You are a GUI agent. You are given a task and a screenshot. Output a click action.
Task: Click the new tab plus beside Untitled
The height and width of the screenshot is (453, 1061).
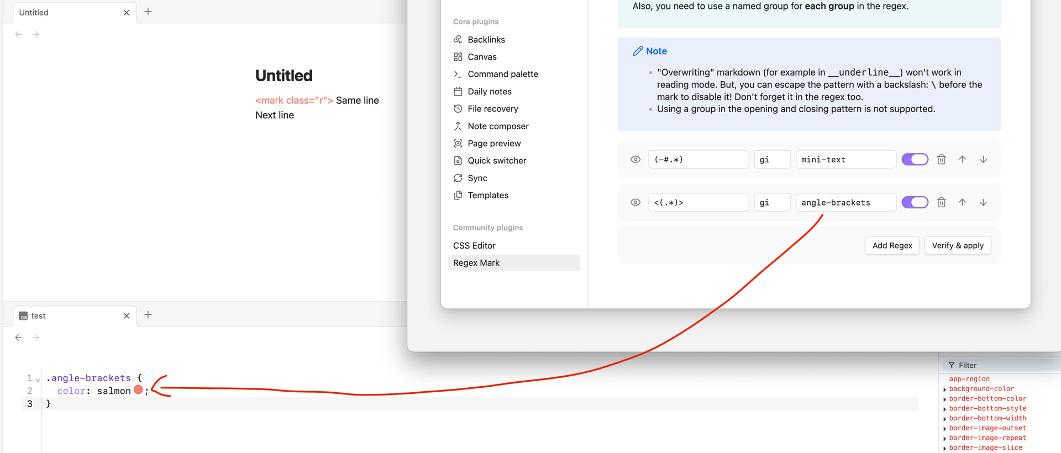pos(148,12)
